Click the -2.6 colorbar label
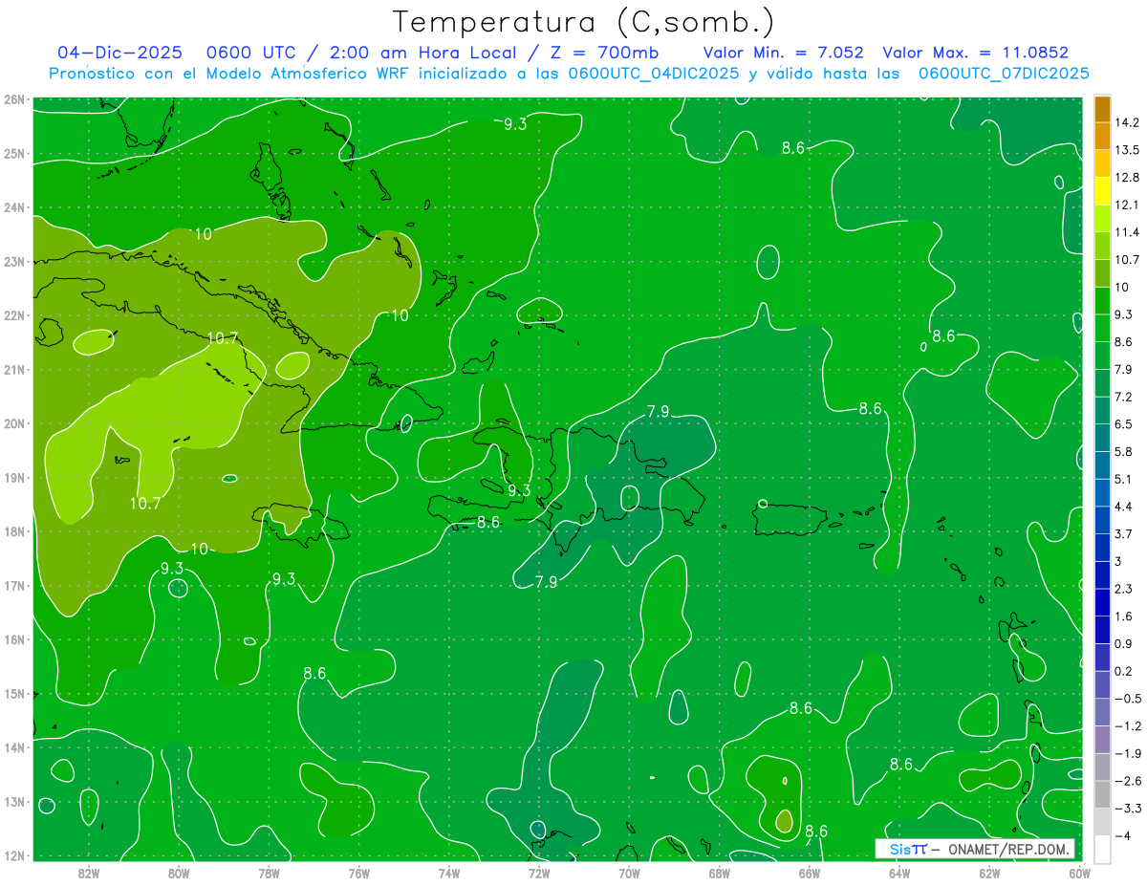Screen dimensions: 1147x886 click(1127, 781)
